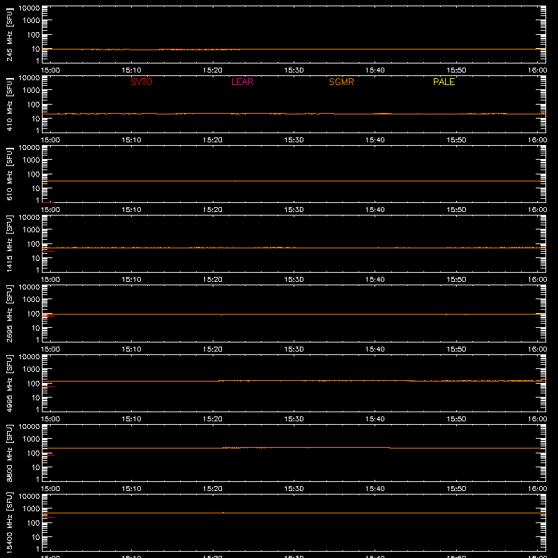Click the 10000 tick value on 8800 MHz axis
This screenshot has height=558, width=558.
point(29,427)
